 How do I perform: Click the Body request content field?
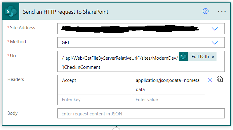[x=141, y=114]
